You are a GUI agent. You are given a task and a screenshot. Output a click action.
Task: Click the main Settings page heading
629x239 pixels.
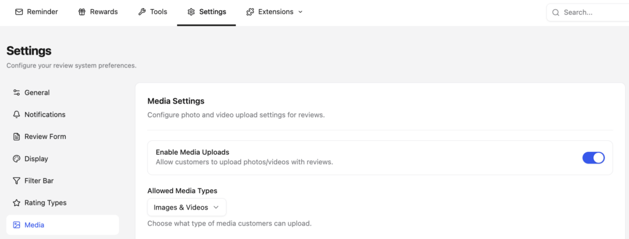point(29,51)
